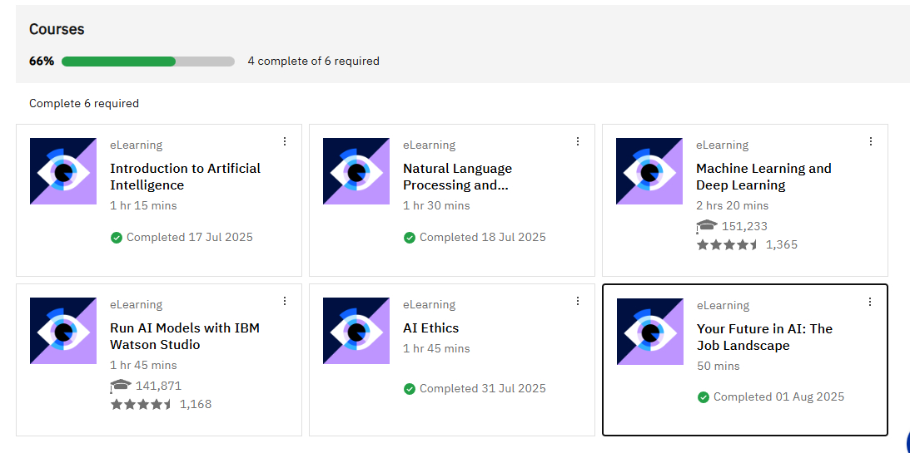Open the AI Ethics course link

430,328
